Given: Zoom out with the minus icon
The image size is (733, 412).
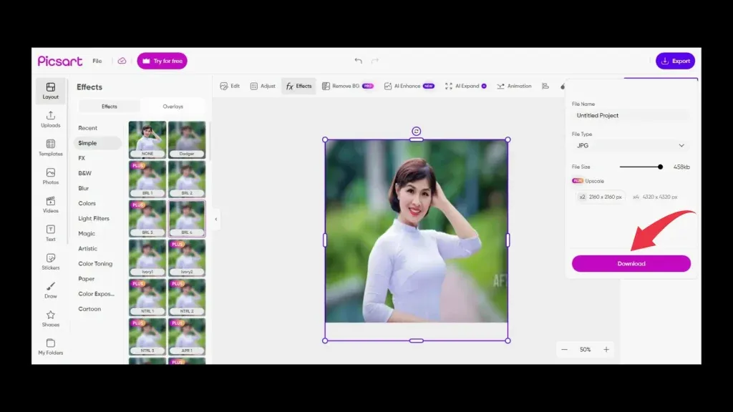Looking at the screenshot, I should click(564, 349).
